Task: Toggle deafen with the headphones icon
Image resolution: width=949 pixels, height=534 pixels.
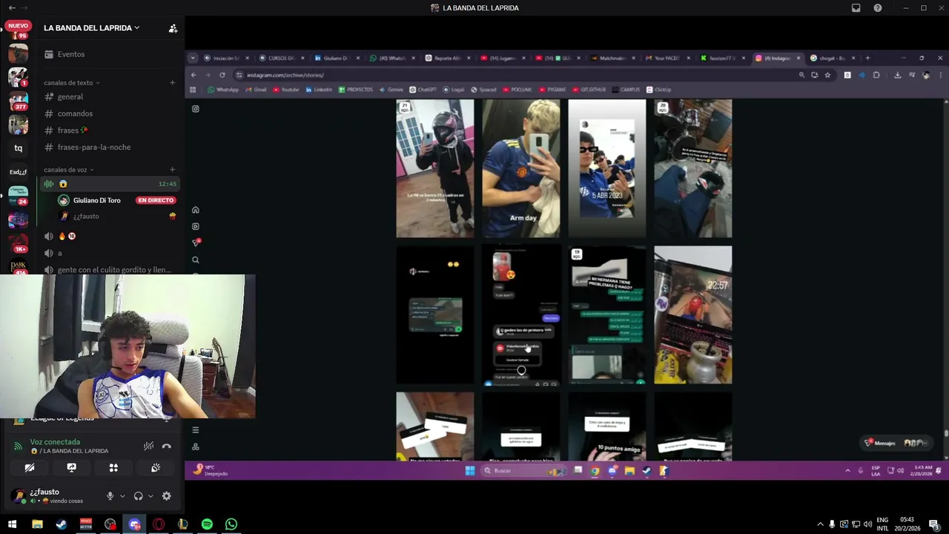Action: click(138, 496)
